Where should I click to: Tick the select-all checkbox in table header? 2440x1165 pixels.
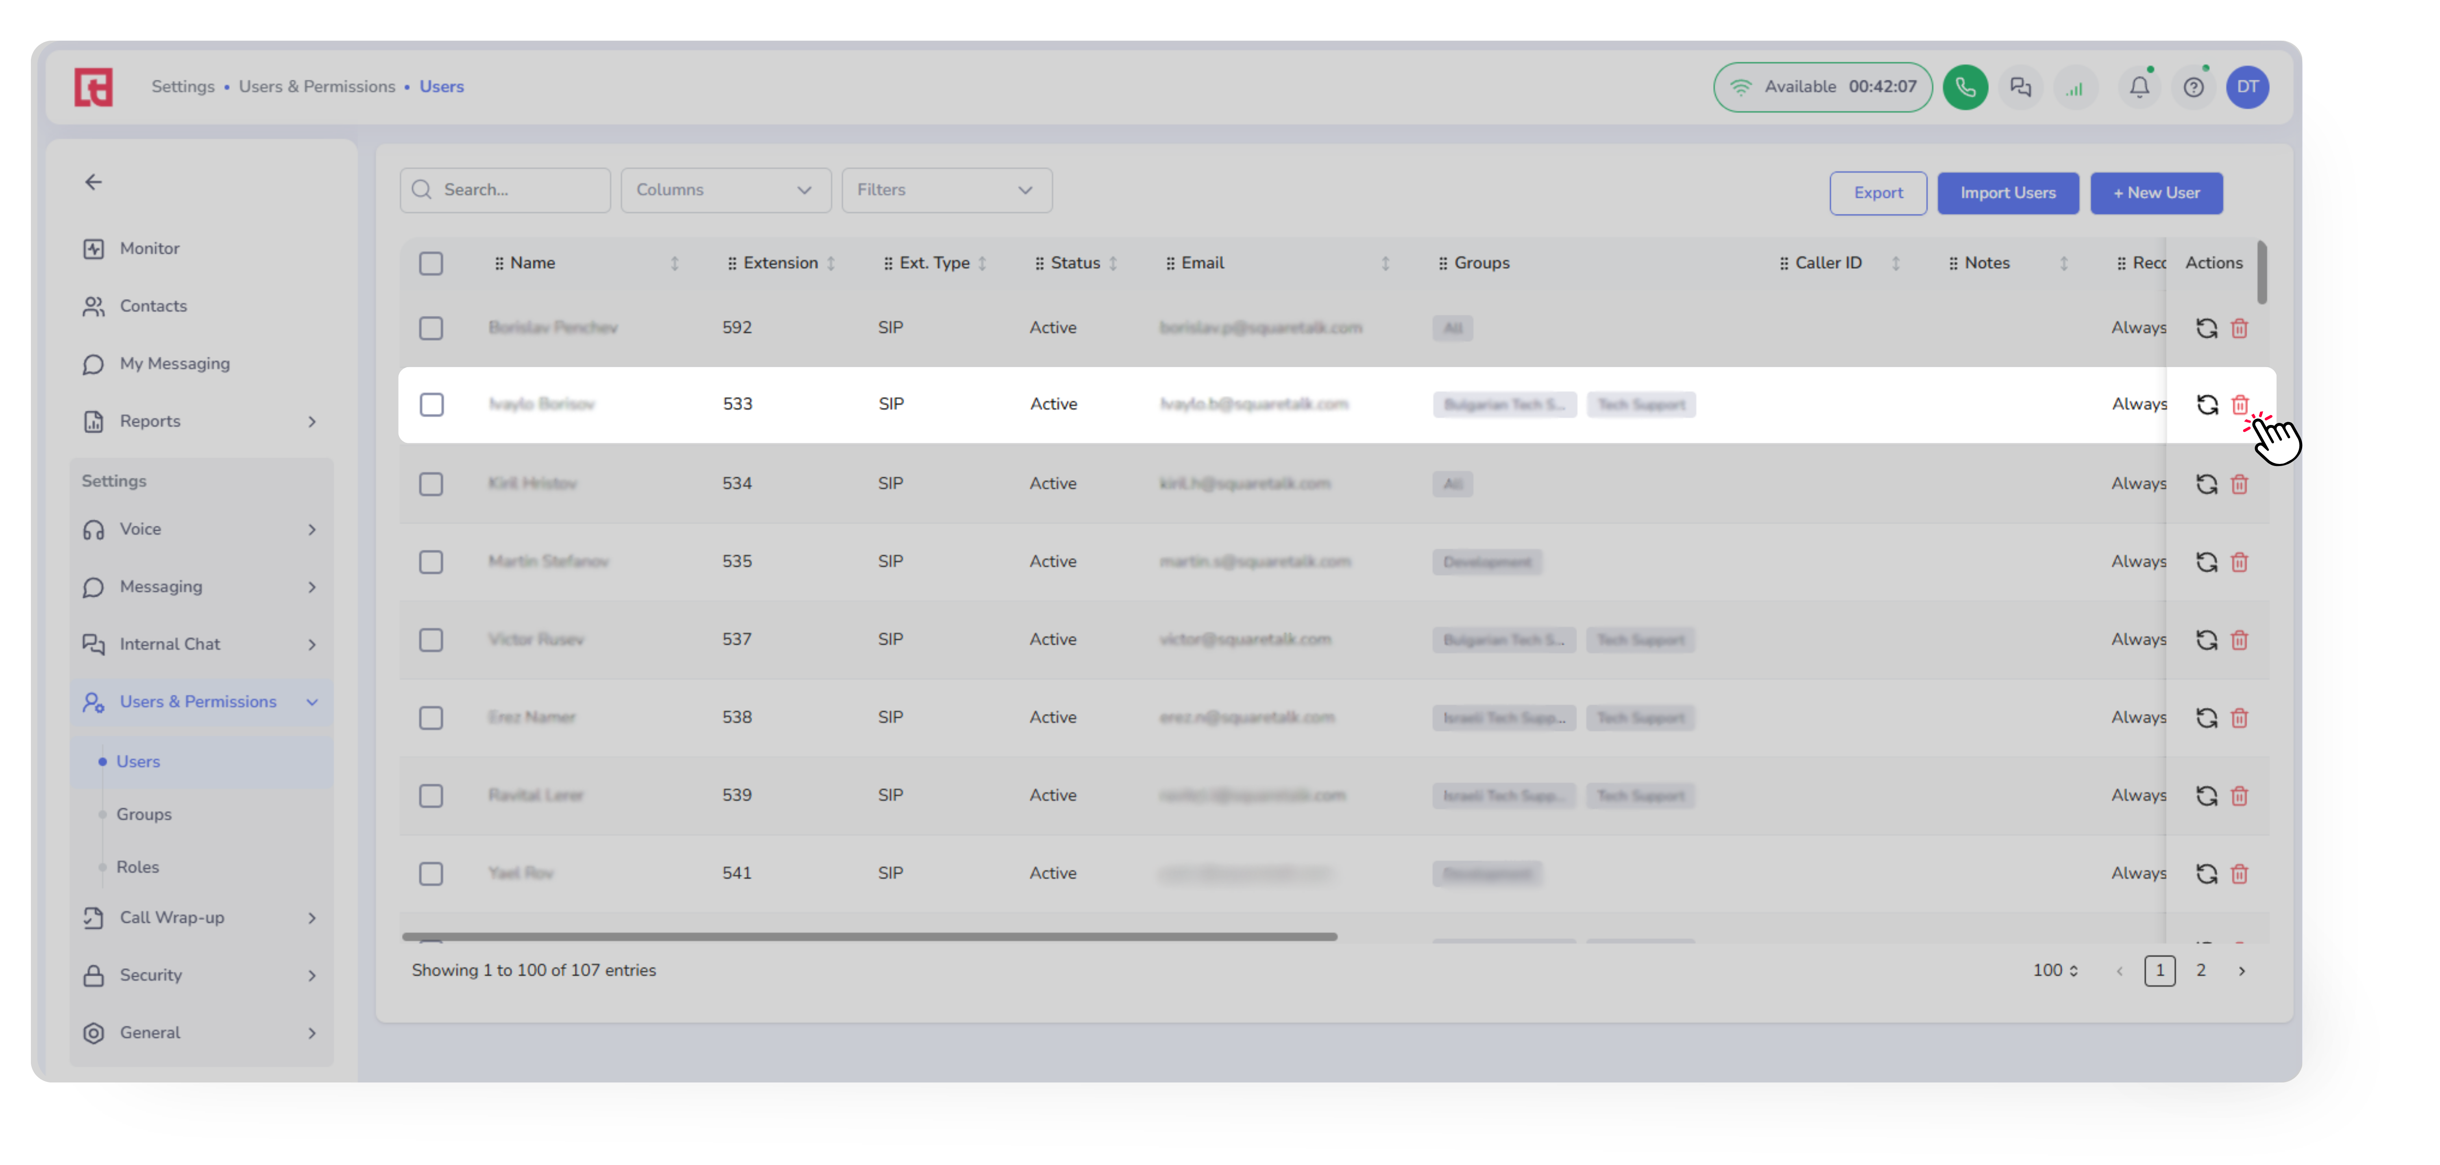tap(431, 263)
